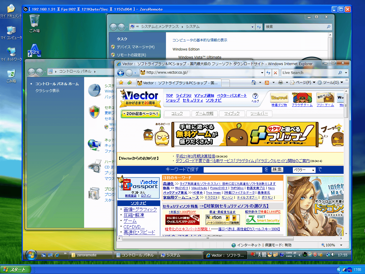This screenshot has width=365, height=274.
Task: Click the Vector logo on the webpage
Action: tap(140, 98)
